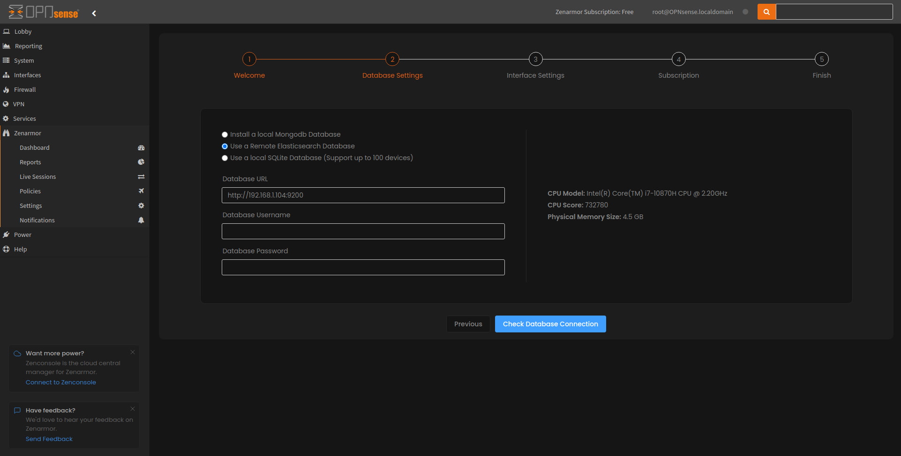Click the Settings cog icon in Zenarmor submenu
The width and height of the screenshot is (901, 456).
tap(141, 206)
